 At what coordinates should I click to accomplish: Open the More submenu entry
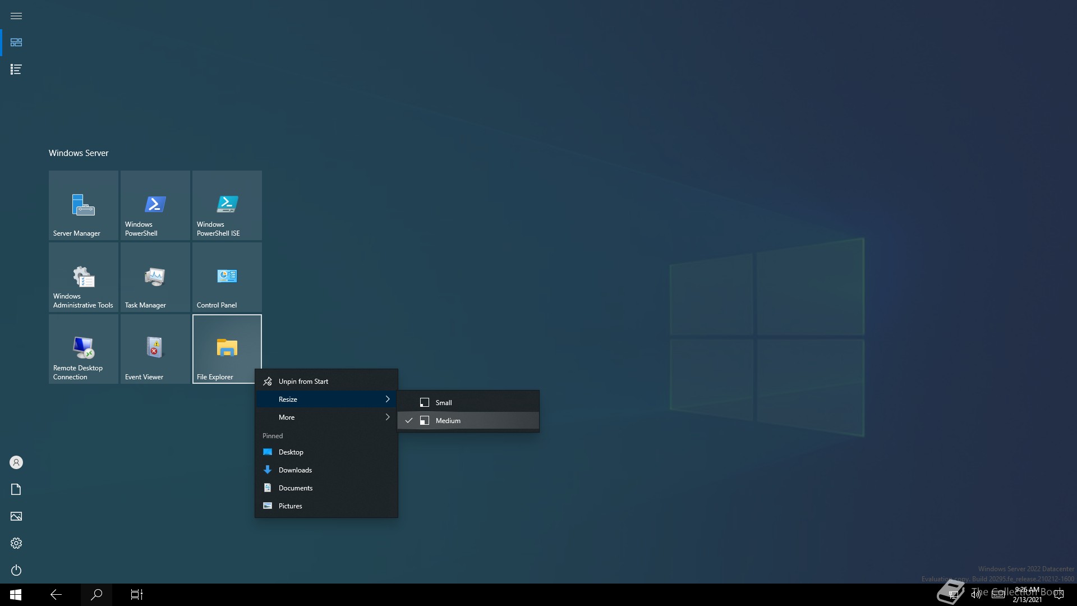326,417
